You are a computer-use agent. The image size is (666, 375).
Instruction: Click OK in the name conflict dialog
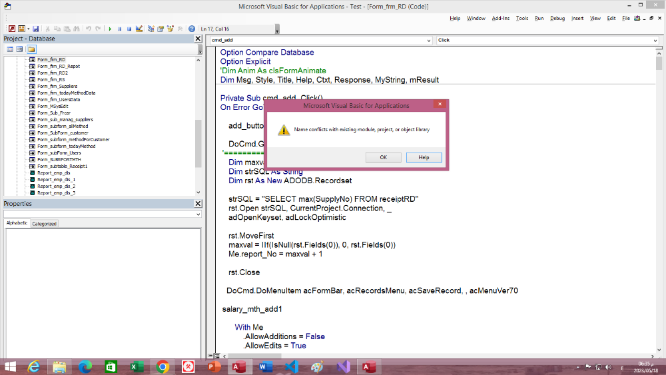[383, 157]
